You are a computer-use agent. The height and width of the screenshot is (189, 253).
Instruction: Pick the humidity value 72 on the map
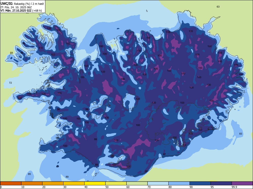click(10, 83)
